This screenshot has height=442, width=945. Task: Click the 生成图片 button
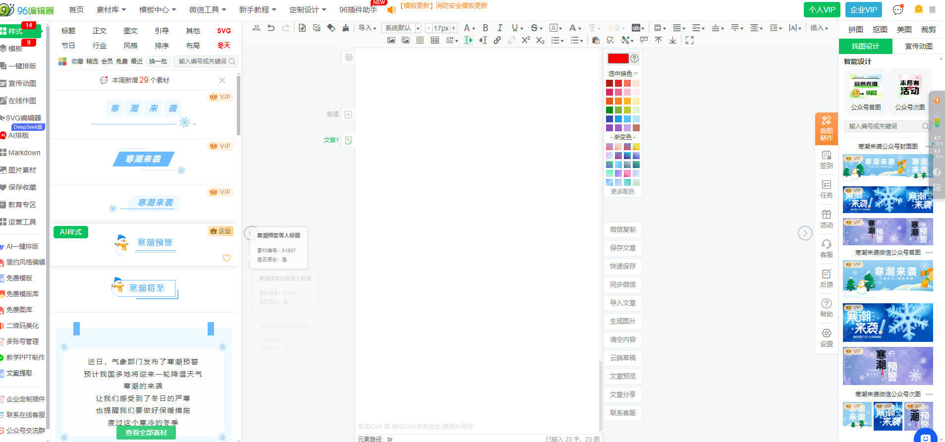click(623, 321)
